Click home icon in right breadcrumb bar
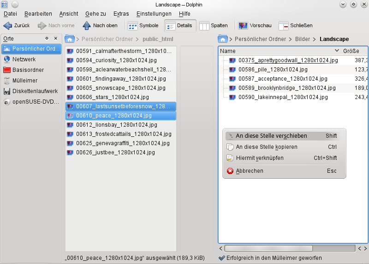 pos(223,39)
